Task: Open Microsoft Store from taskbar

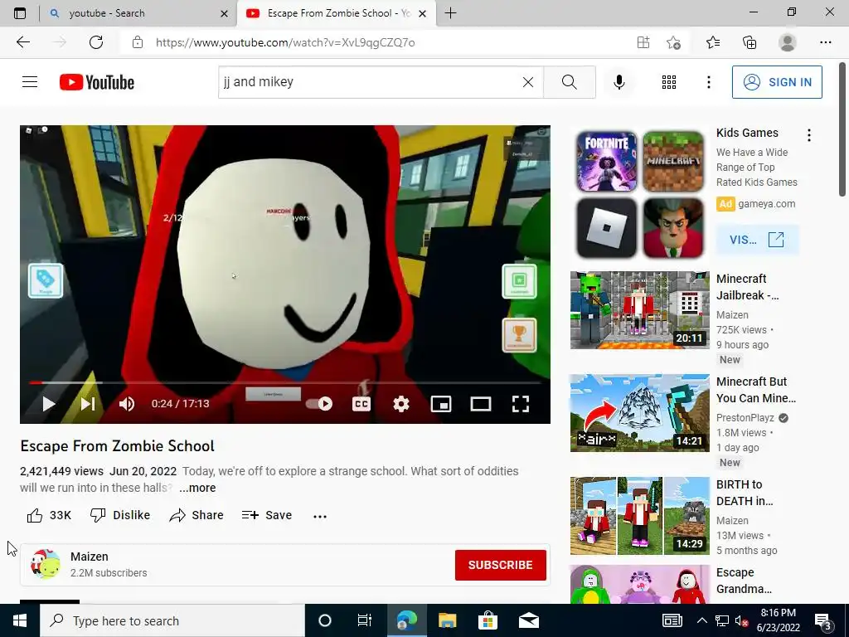Action: coord(488,620)
